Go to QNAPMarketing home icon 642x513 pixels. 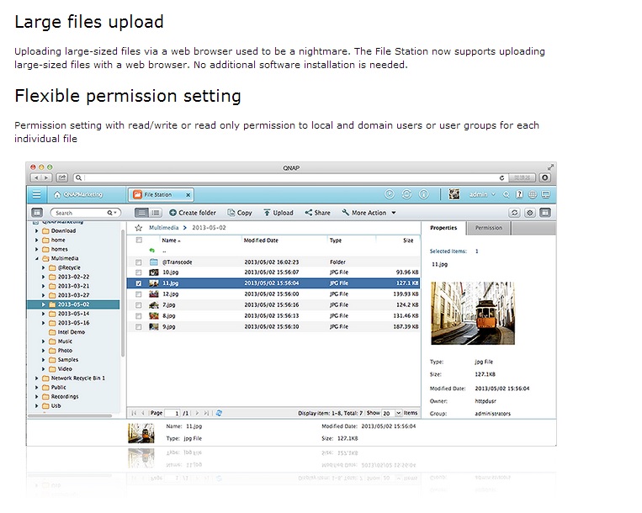(57, 195)
